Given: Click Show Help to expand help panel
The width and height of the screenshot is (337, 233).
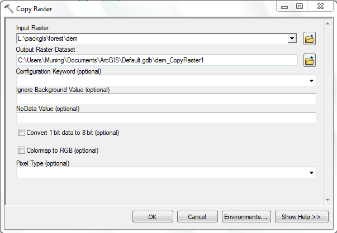Looking at the screenshot, I should (x=301, y=216).
